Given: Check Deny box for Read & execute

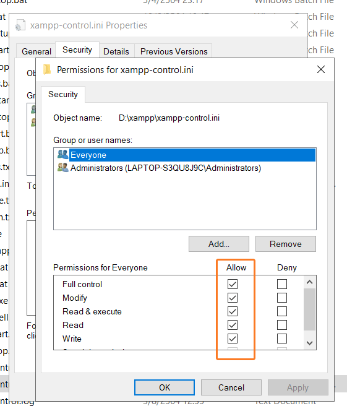Looking at the screenshot, I should click(282, 311).
